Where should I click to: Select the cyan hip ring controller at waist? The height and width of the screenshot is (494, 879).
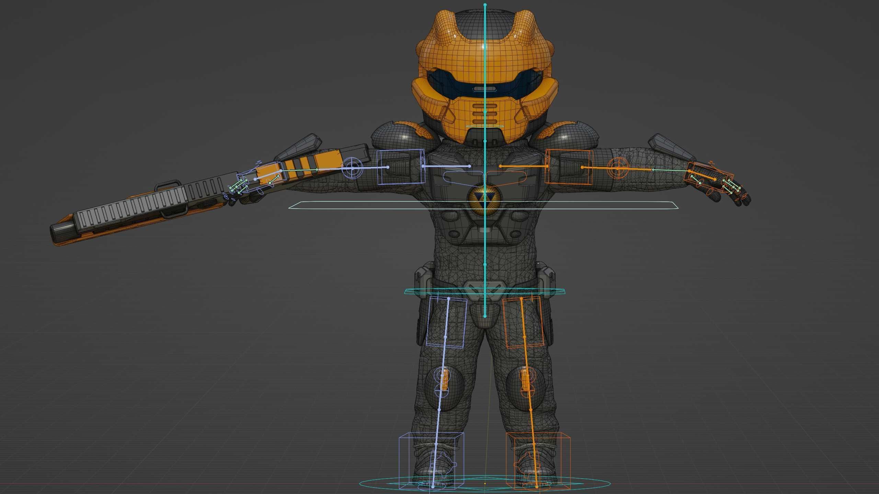[485, 291]
